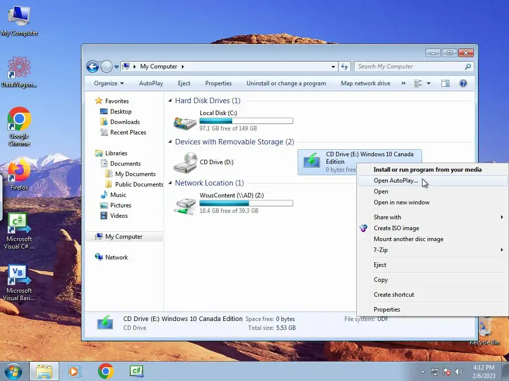Screen dimensions: 509x381
Task: Click the Local Disk (C:) usage bar
Action: tap(246, 121)
